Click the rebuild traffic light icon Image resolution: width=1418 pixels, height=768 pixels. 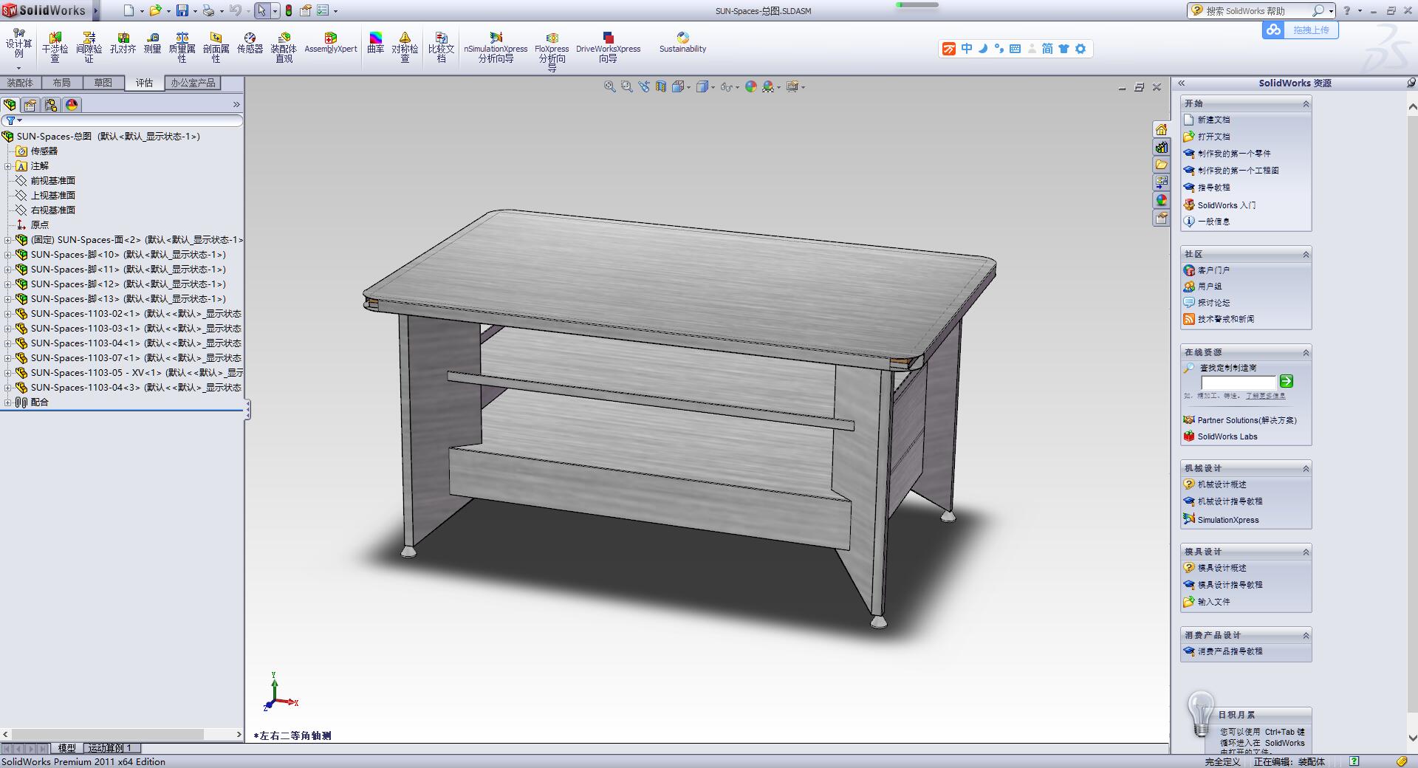[289, 11]
